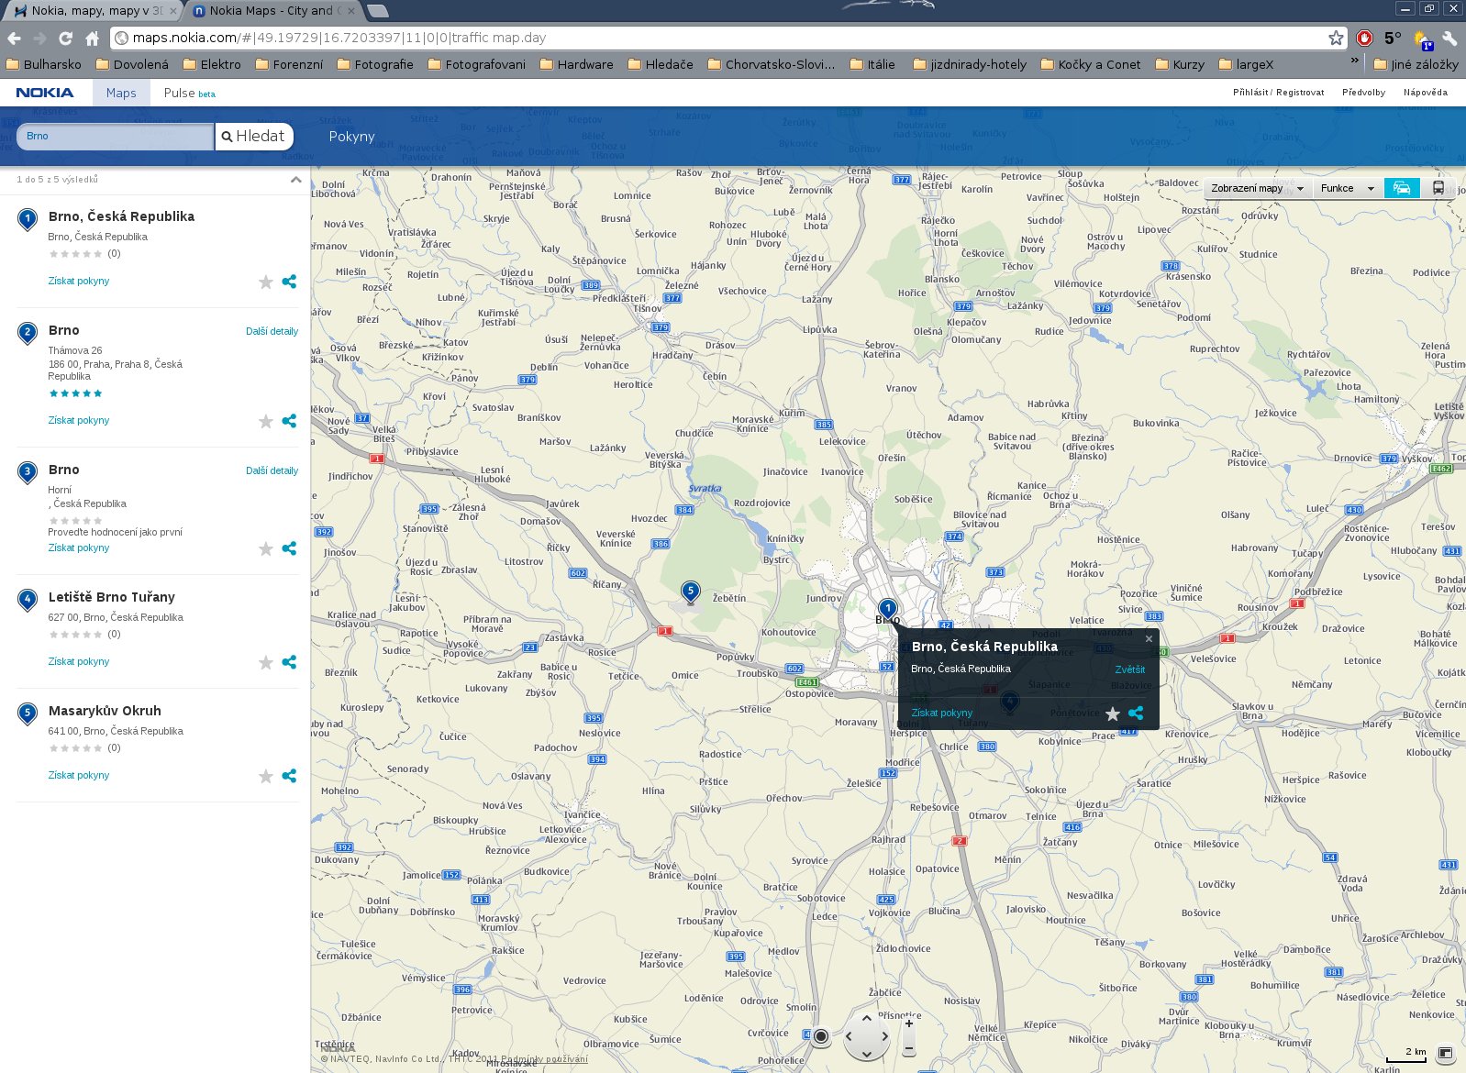Screen dimensions: 1466x1073
Task: Zoom in using the plus button
Action: (909, 1023)
